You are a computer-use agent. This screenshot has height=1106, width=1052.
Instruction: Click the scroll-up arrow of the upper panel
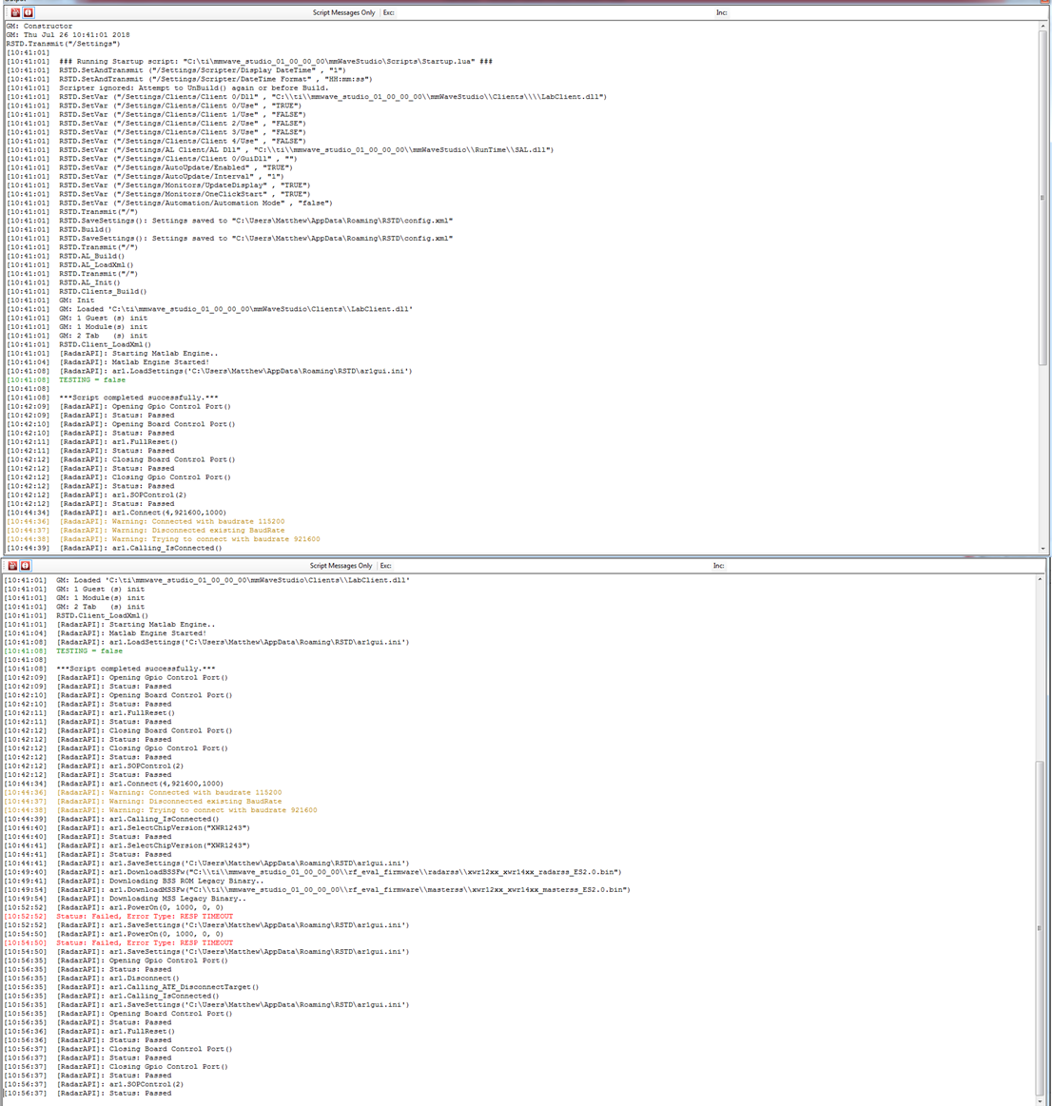(1042, 26)
